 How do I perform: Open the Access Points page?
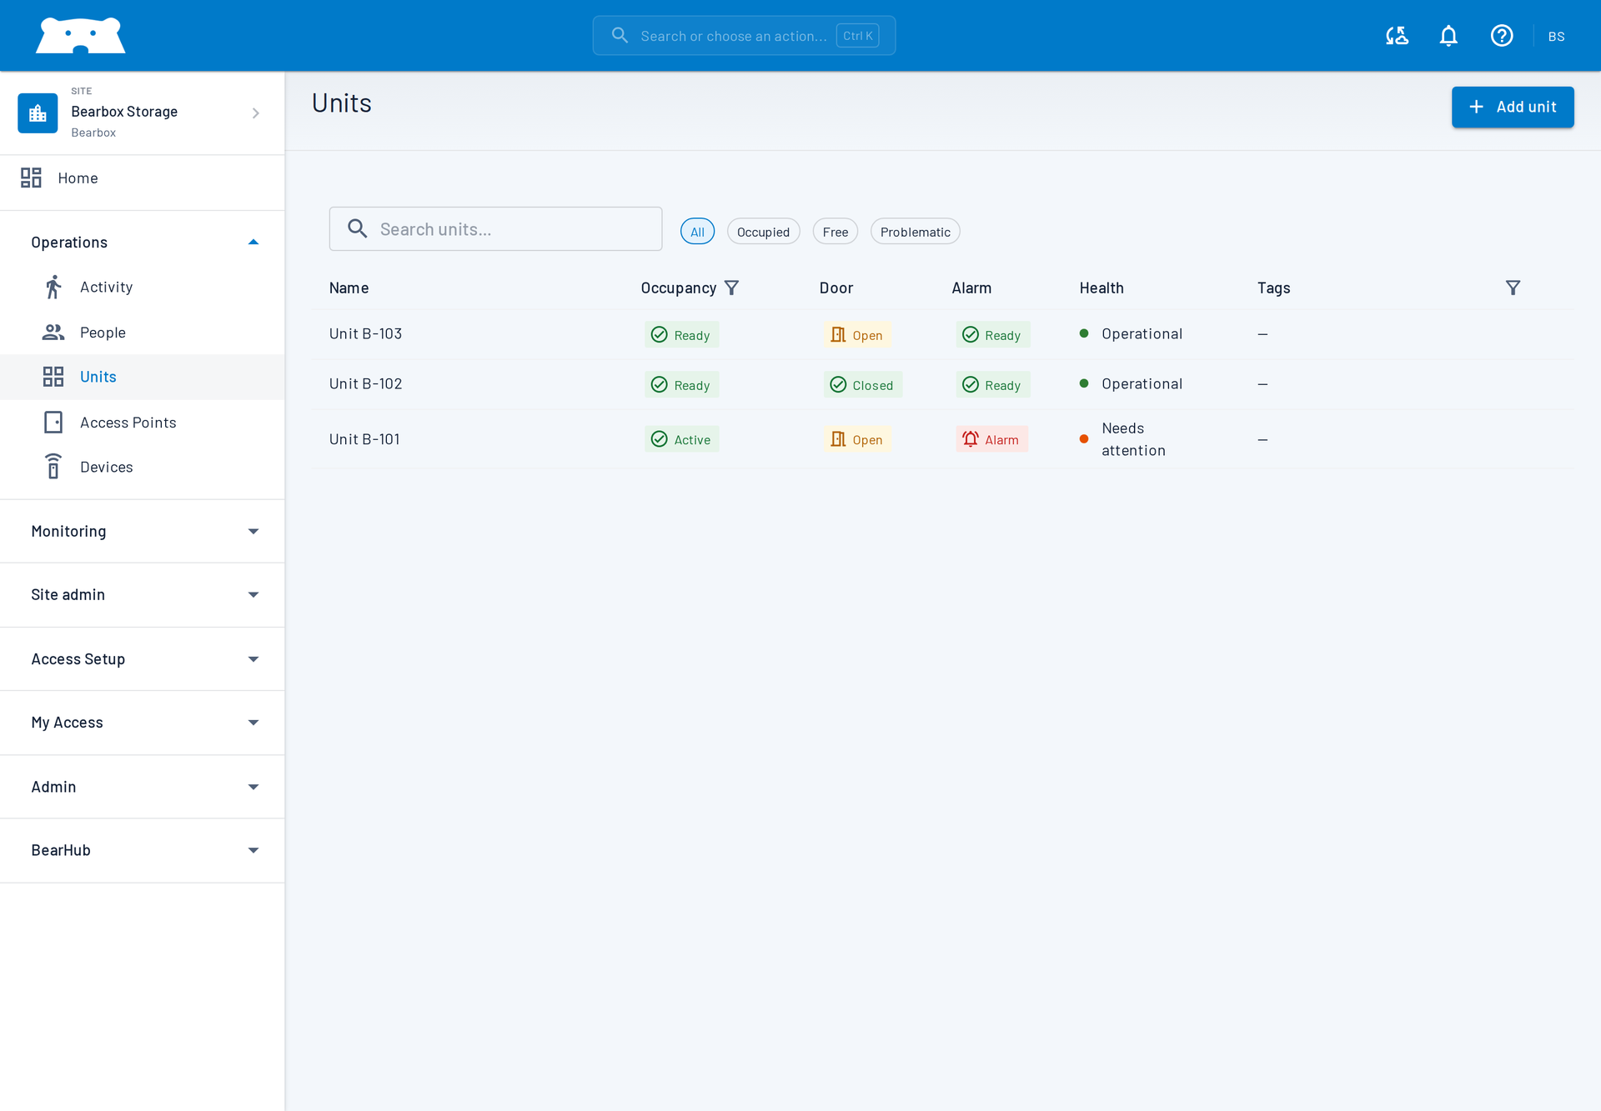142,422
